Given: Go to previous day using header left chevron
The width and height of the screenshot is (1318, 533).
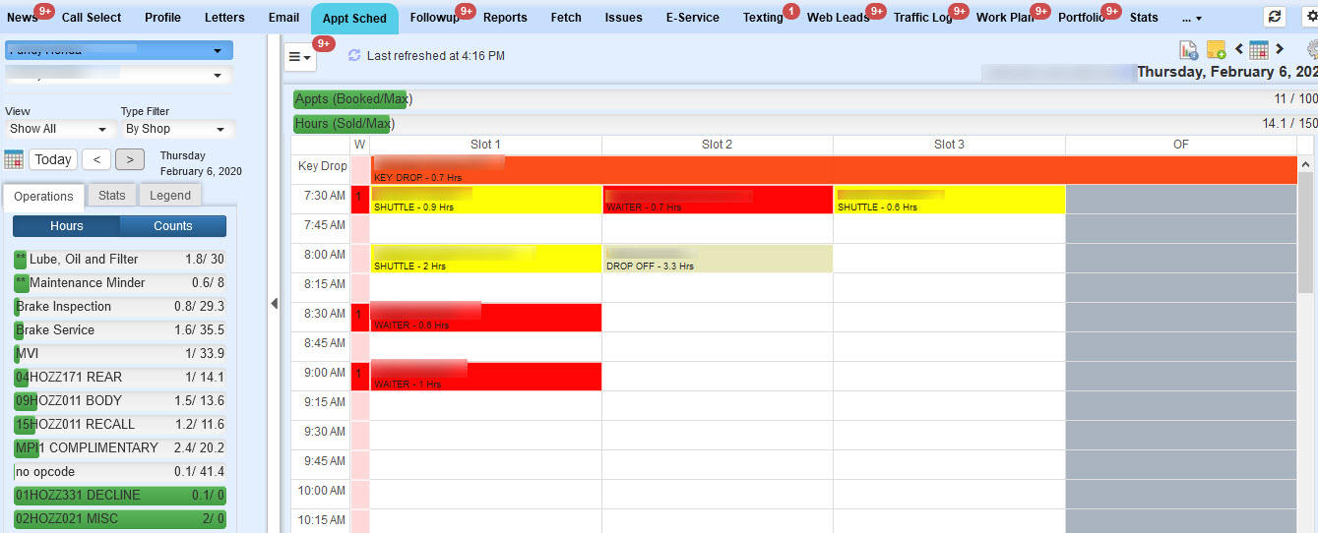Looking at the screenshot, I should pyautogui.click(x=1238, y=49).
